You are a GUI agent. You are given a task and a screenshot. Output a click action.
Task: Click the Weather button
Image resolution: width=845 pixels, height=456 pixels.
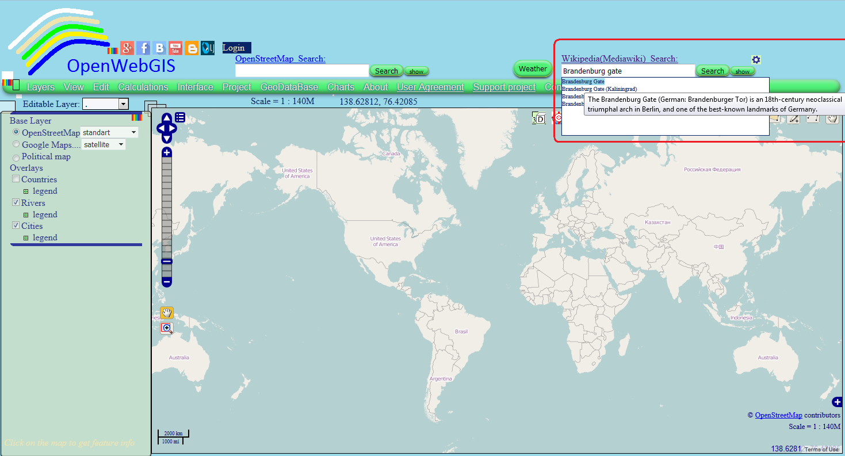point(532,68)
